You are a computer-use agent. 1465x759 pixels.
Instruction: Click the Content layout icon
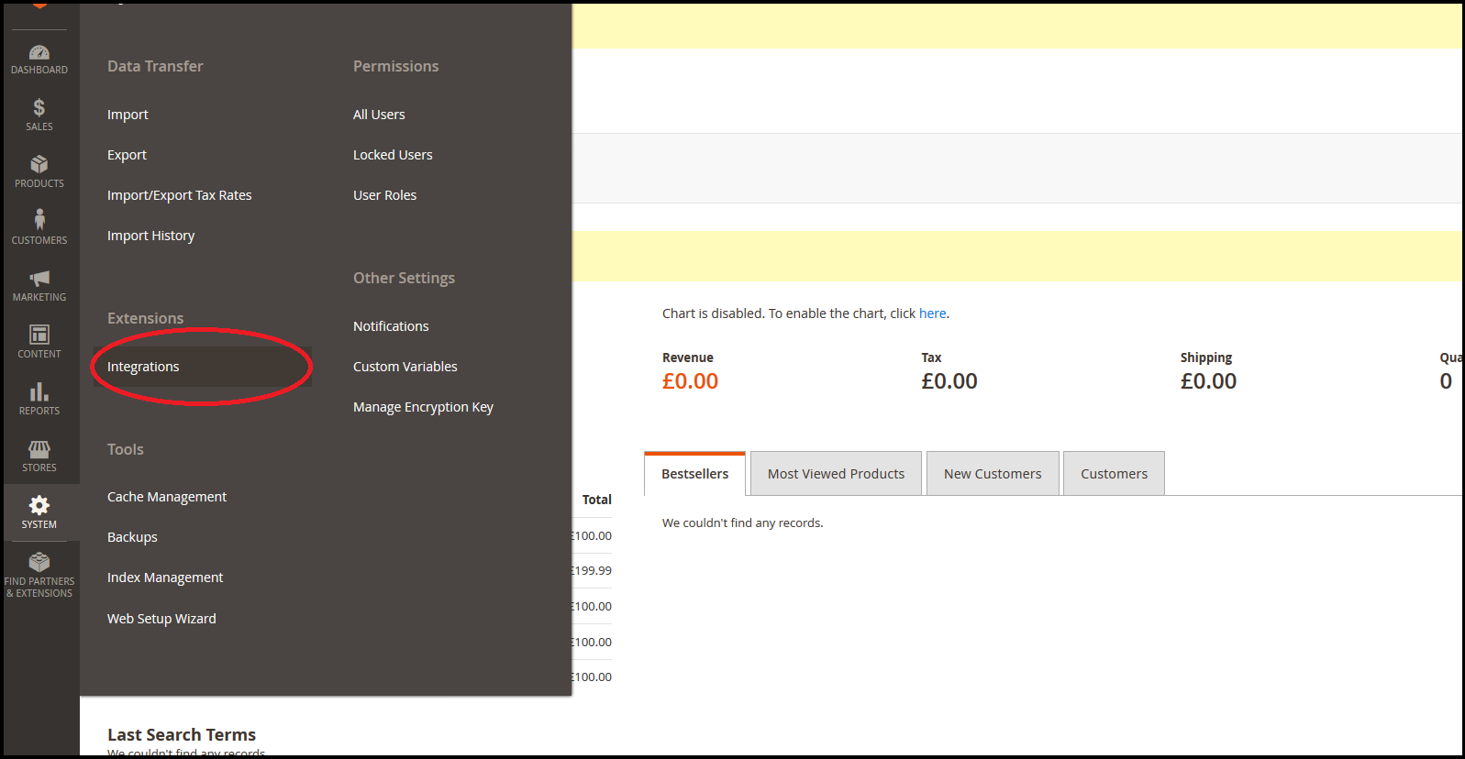click(39, 335)
